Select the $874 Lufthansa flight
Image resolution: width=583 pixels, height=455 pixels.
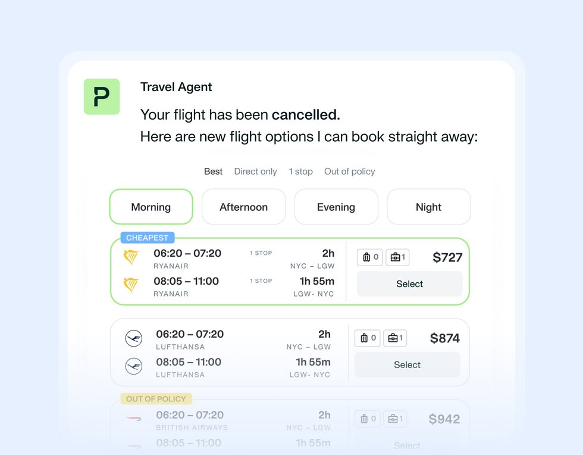click(407, 364)
